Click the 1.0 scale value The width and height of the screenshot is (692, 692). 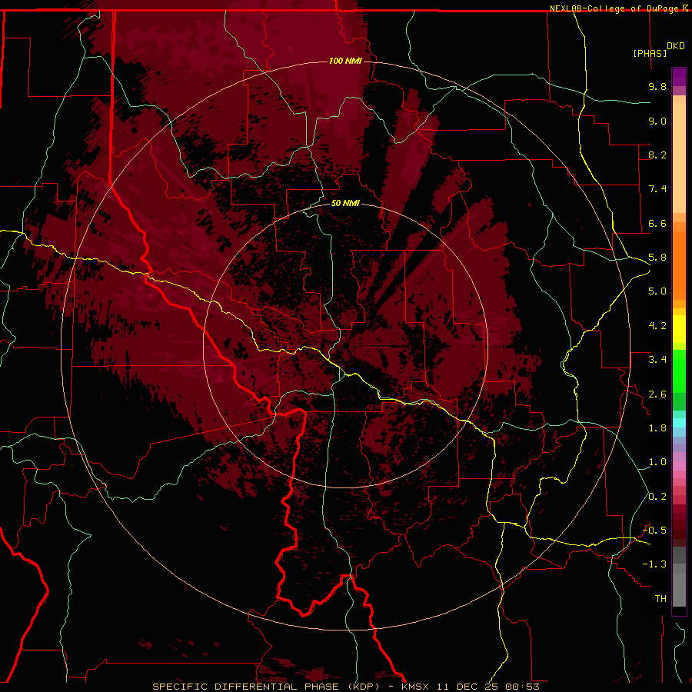[x=657, y=462]
